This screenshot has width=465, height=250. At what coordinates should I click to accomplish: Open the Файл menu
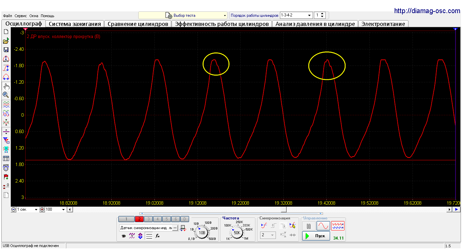click(x=7, y=16)
